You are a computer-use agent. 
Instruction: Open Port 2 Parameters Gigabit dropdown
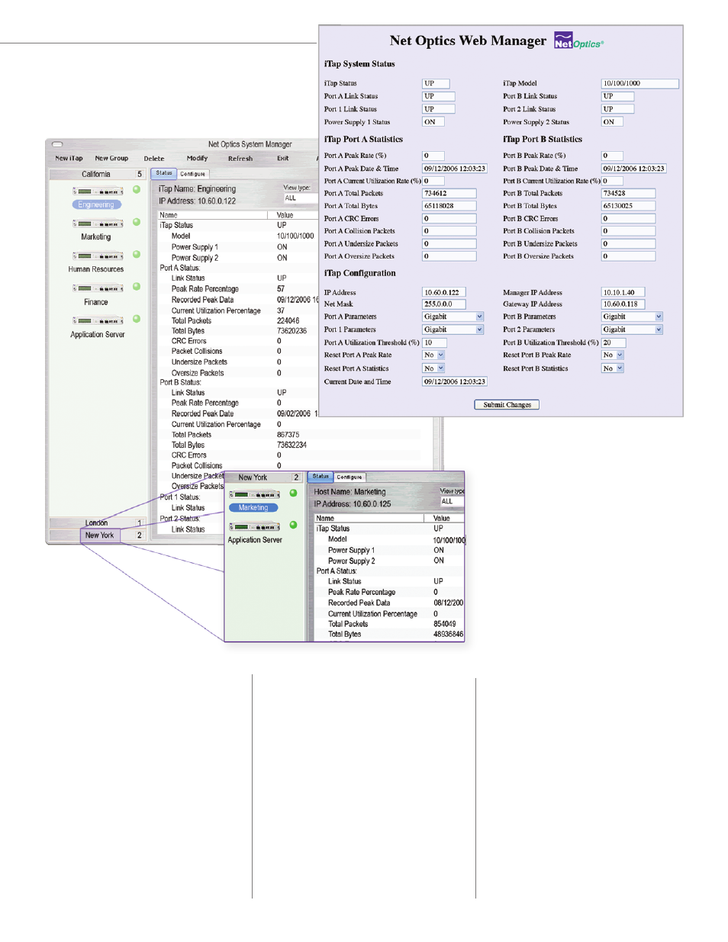(632, 330)
